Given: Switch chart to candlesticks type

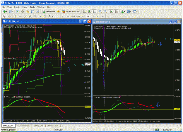Looking at the screenshot, I should pyautogui.click(x=89, y=11).
